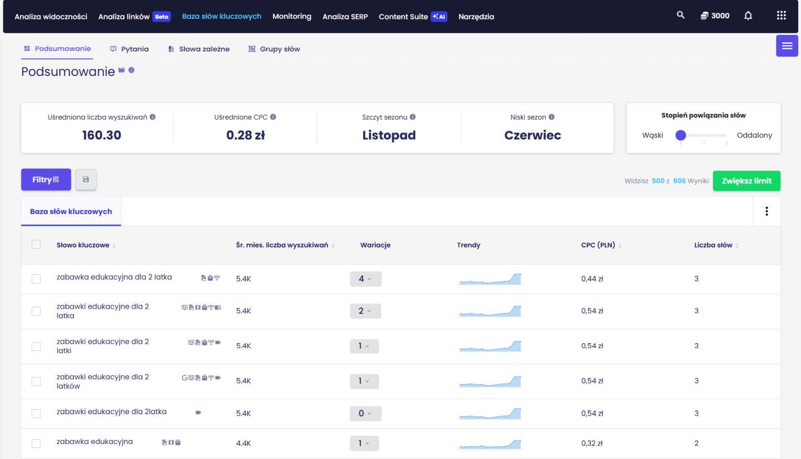Check the row zabawka edukacyjna dla 2 latka
This screenshot has height=459, width=801.
coord(36,279)
